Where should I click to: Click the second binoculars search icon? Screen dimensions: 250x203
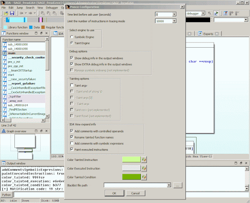tap(49, 13)
